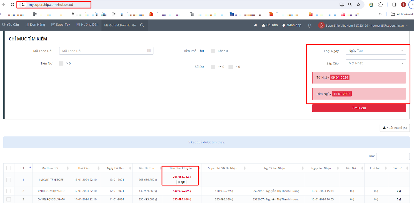Click the Từ Ngày date 09-01-2024

pyautogui.click(x=339, y=77)
